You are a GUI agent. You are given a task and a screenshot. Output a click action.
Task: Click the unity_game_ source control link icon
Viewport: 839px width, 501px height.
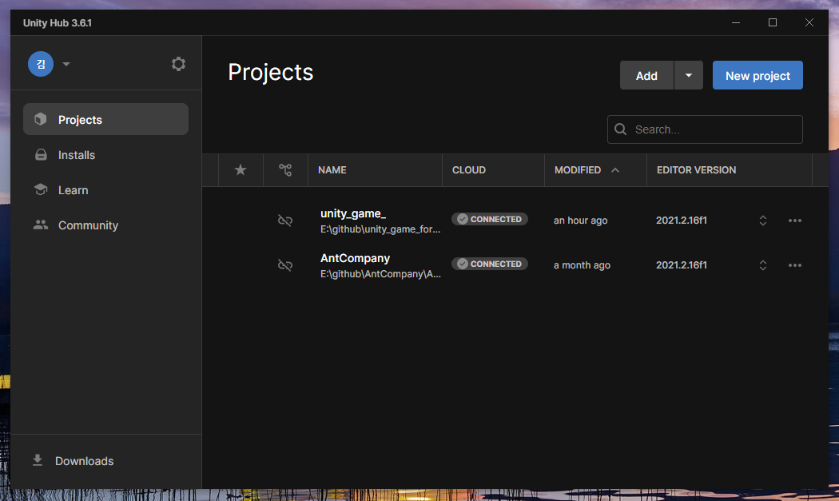[285, 221]
